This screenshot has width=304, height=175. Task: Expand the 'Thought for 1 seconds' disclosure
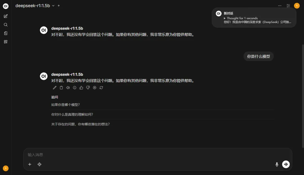point(241,18)
